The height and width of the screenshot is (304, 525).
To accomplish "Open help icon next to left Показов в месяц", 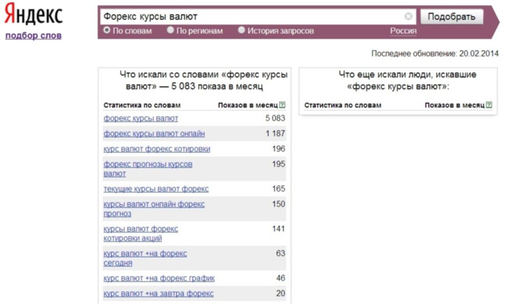I will (282, 105).
